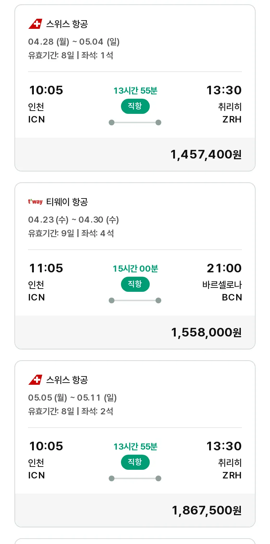Click the Swiss logo on the 04.28 flight

[35, 24]
